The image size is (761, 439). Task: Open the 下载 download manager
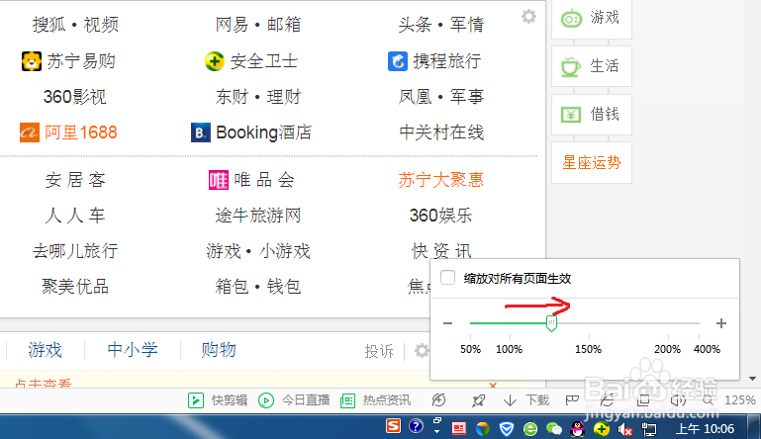526,400
